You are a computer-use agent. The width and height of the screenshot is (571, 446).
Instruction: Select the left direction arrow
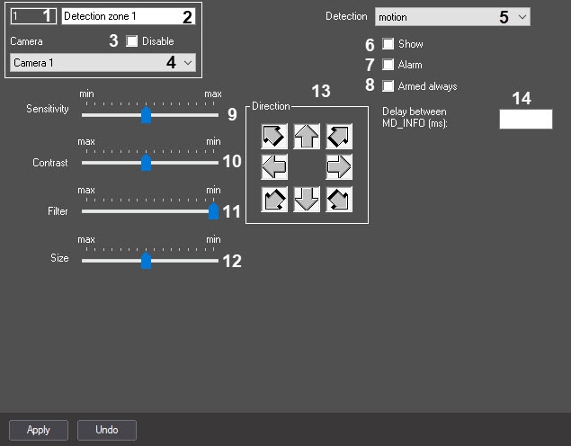pyautogui.click(x=274, y=167)
